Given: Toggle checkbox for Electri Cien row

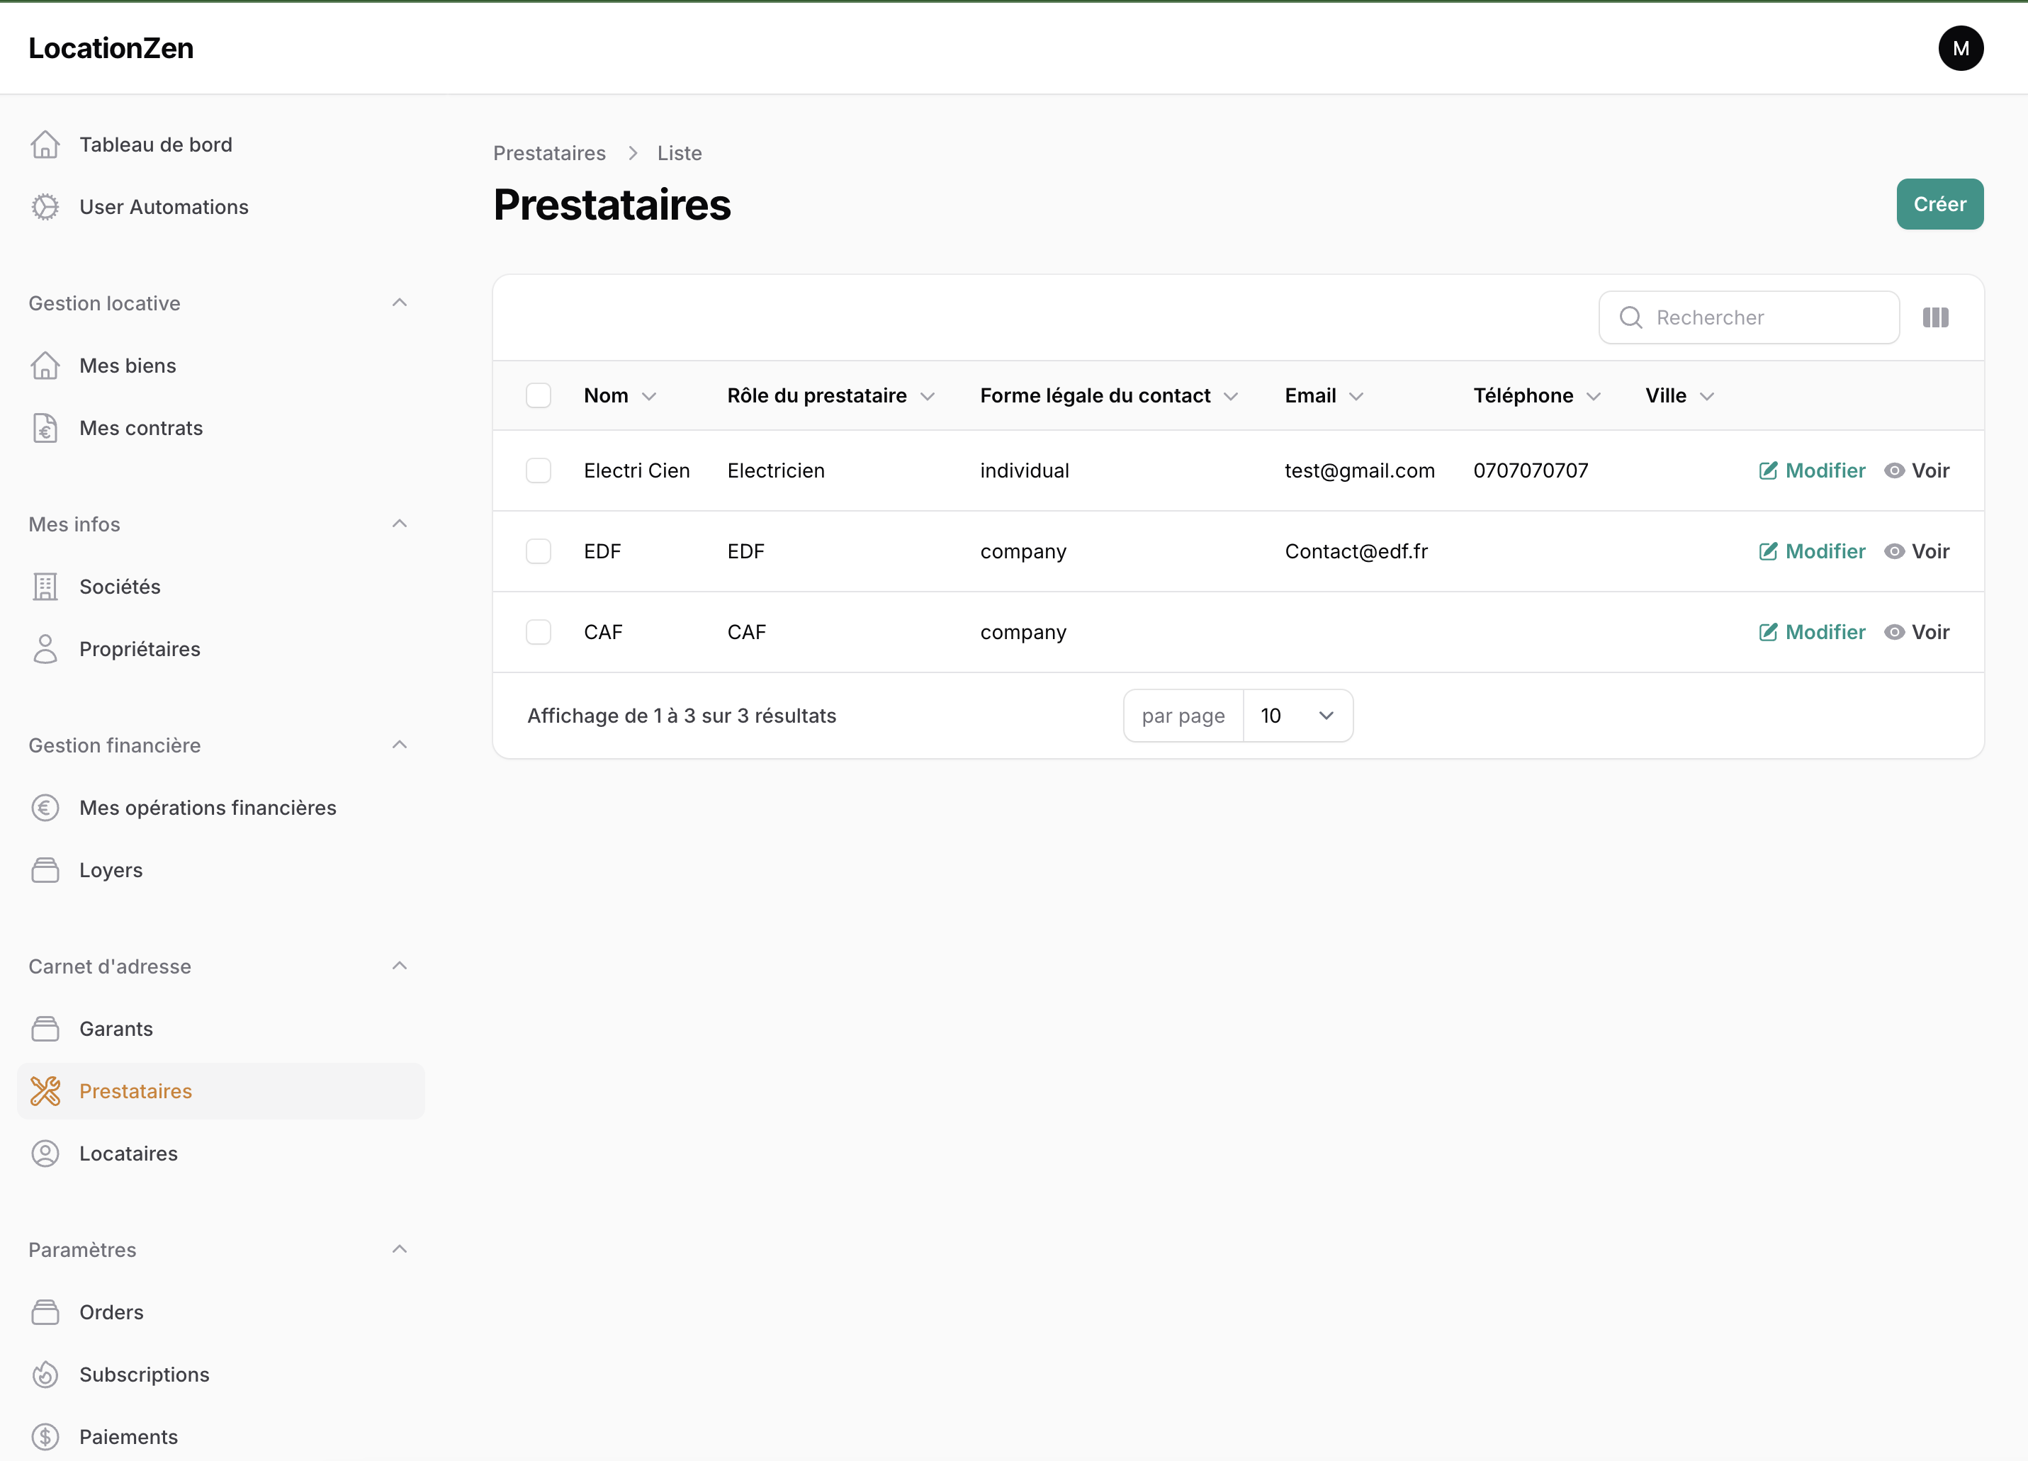Looking at the screenshot, I should pyautogui.click(x=540, y=469).
